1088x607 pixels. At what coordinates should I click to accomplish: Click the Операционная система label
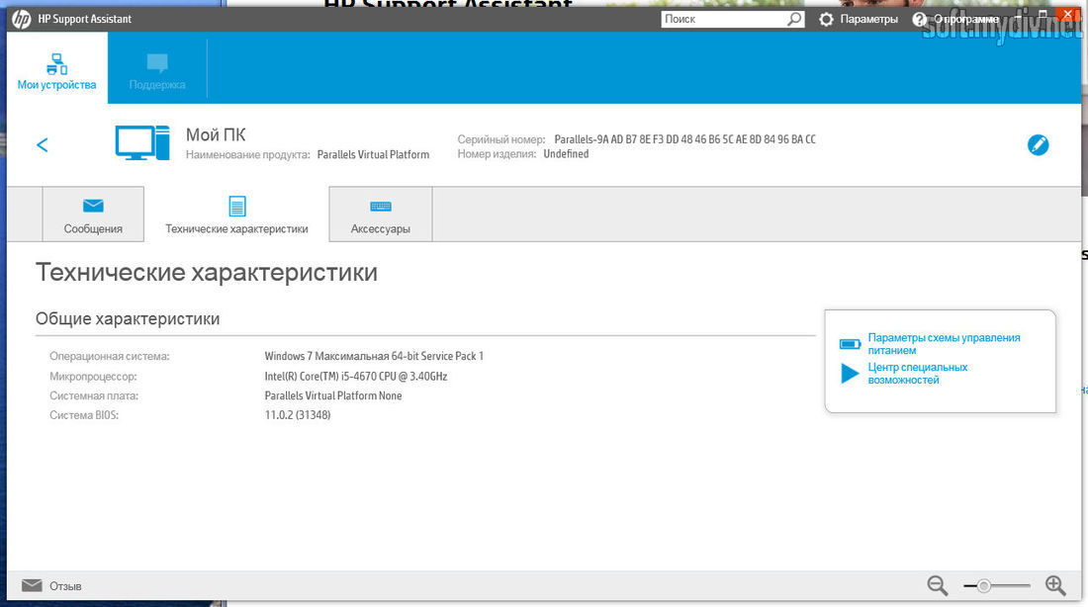click(110, 356)
